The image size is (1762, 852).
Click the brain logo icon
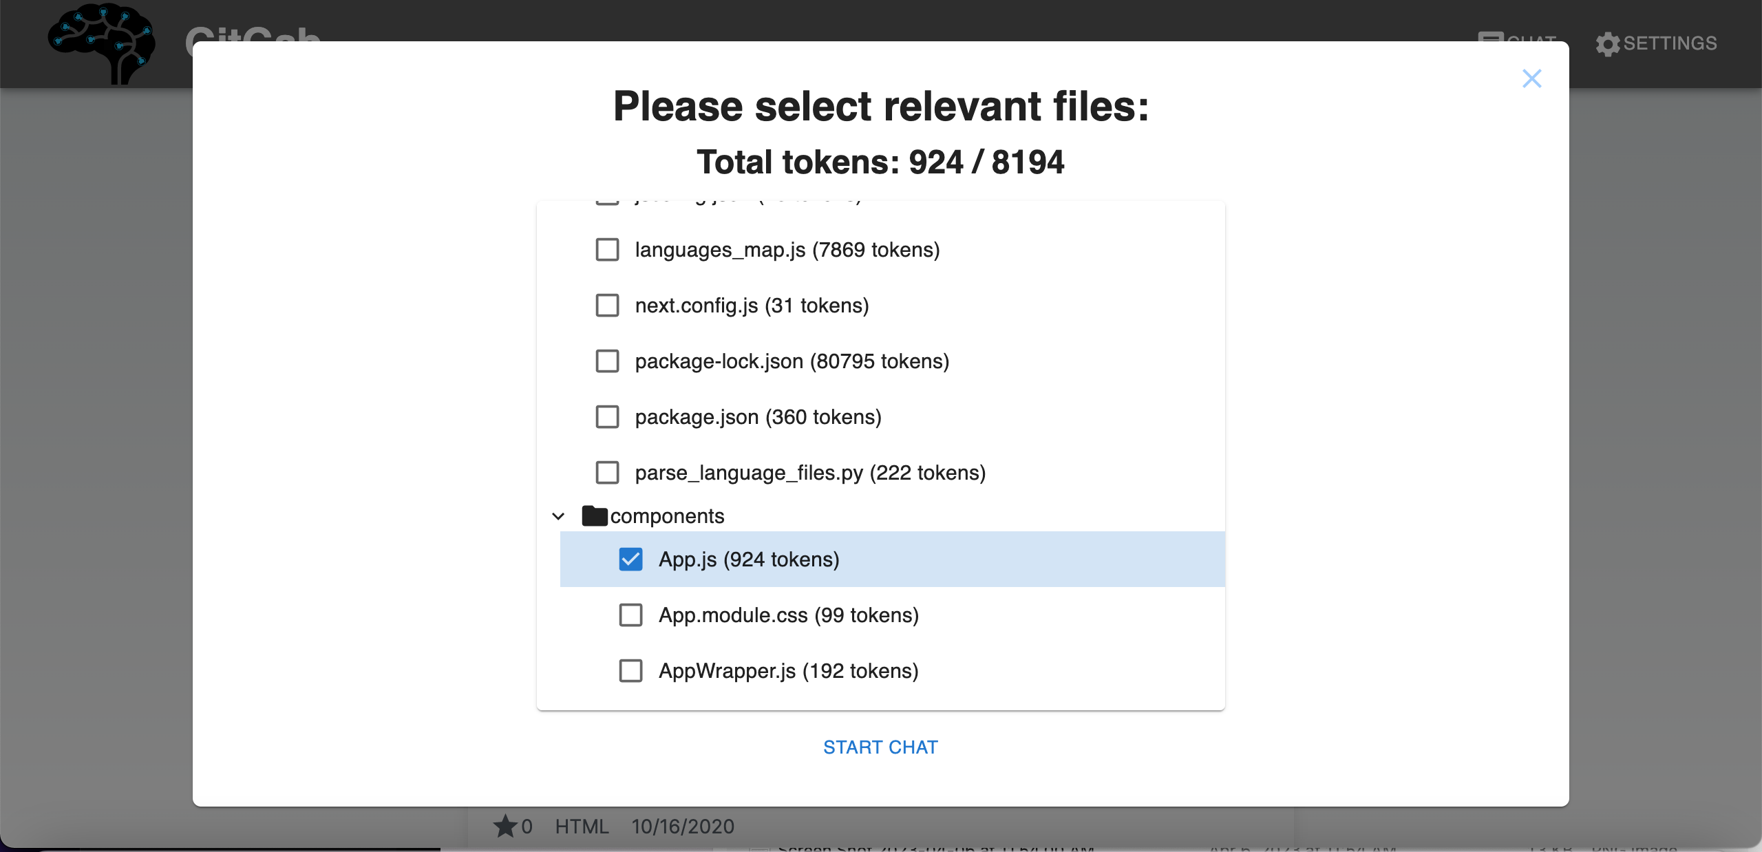[x=101, y=43]
